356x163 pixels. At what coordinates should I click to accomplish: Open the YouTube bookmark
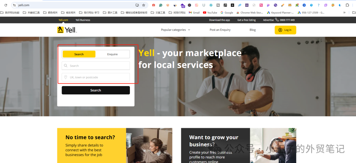coord(210,13)
